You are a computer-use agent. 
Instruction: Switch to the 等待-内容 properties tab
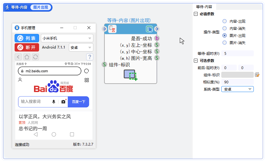[x=204, y=7]
